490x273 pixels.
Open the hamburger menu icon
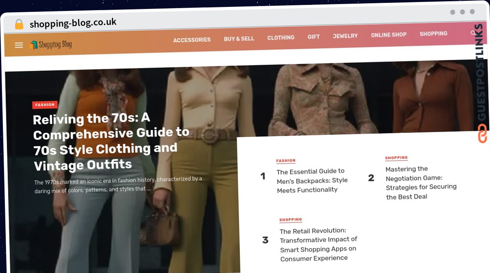[x=19, y=45]
